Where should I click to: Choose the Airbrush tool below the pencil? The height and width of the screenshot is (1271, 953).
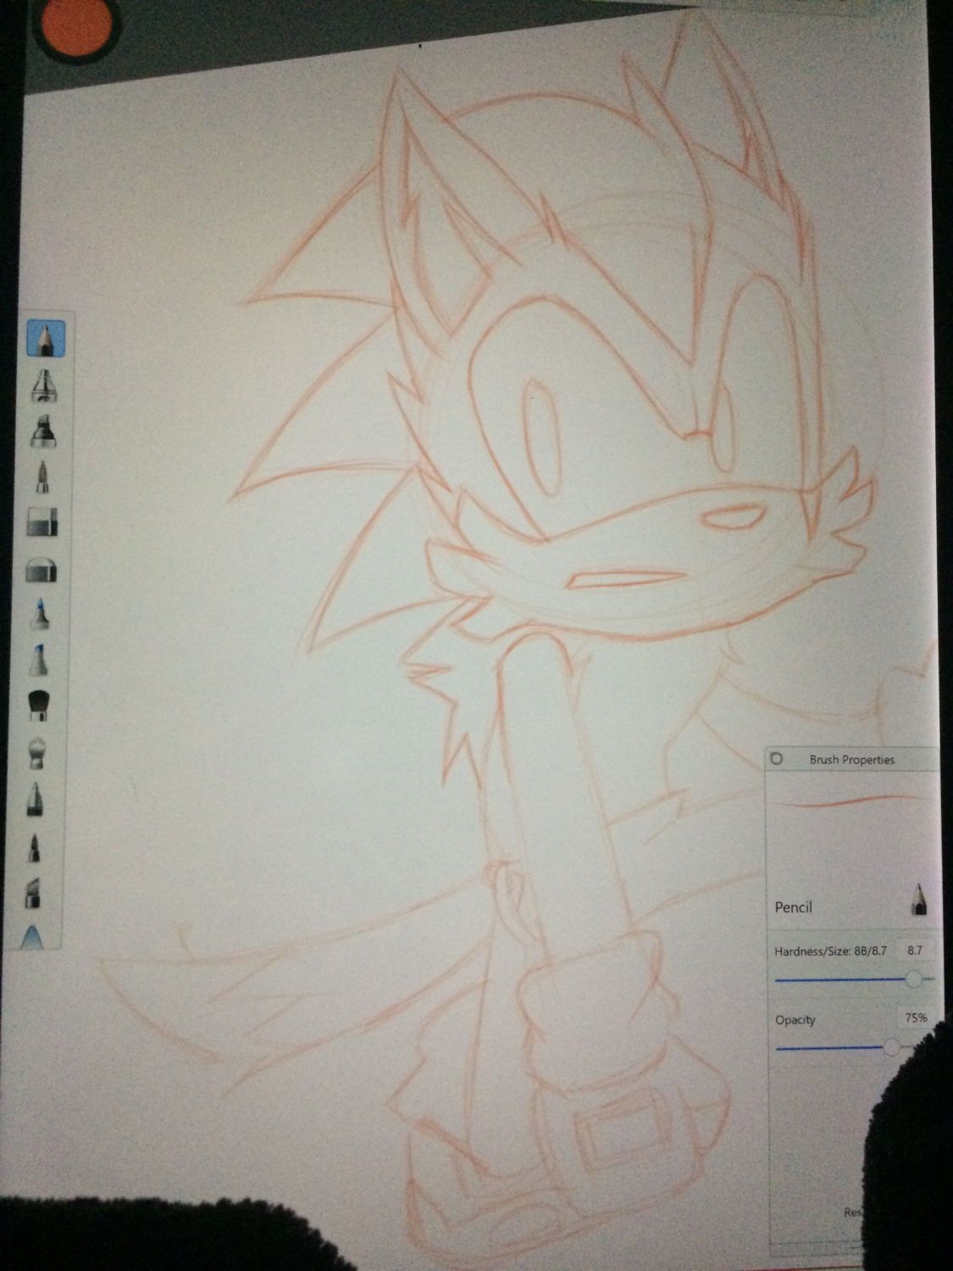point(43,386)
